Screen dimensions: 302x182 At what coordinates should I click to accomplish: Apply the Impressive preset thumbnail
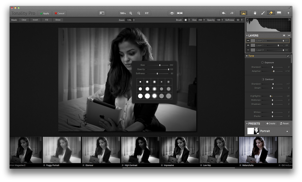click(x=179, y=150)
